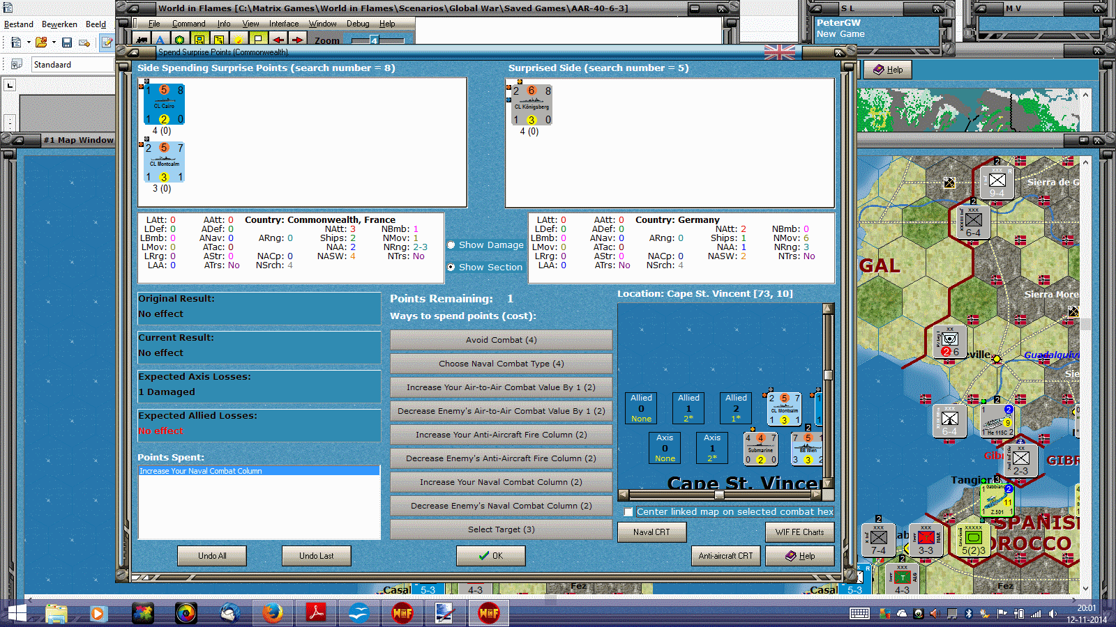Click the mail send icon in left toolbar
The image size is (1116, 627).
pos(84,42)
